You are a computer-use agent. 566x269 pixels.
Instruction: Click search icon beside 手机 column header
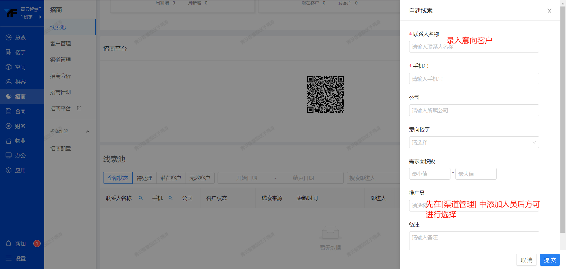click(170, 198)
